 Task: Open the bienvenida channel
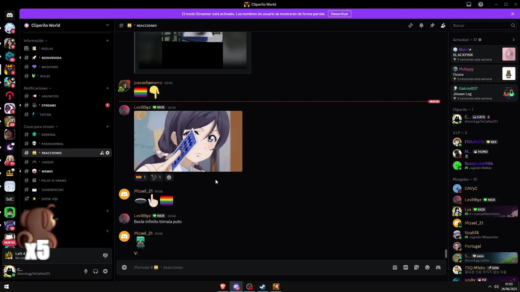point(67,58)
